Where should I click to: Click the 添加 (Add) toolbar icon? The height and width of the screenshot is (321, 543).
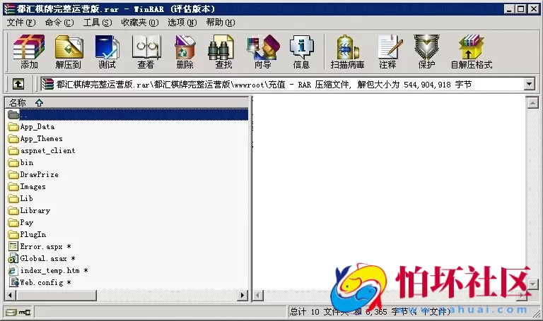pyautogui.click(x=29, y=52)
